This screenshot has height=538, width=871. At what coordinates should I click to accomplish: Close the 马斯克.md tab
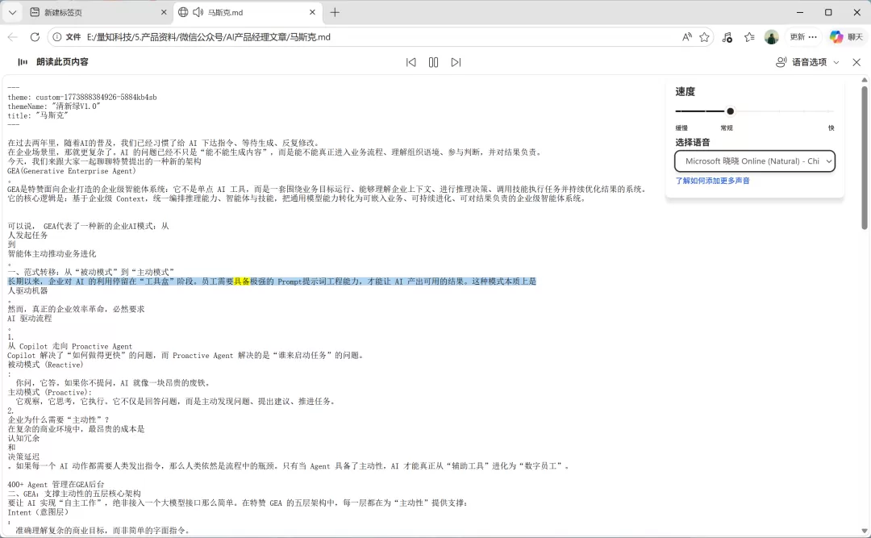[312, 12]
